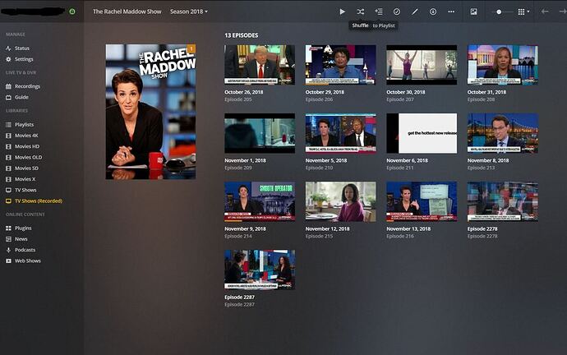Open the October 31, 2018 episode thumbnail

coord(503,65)
